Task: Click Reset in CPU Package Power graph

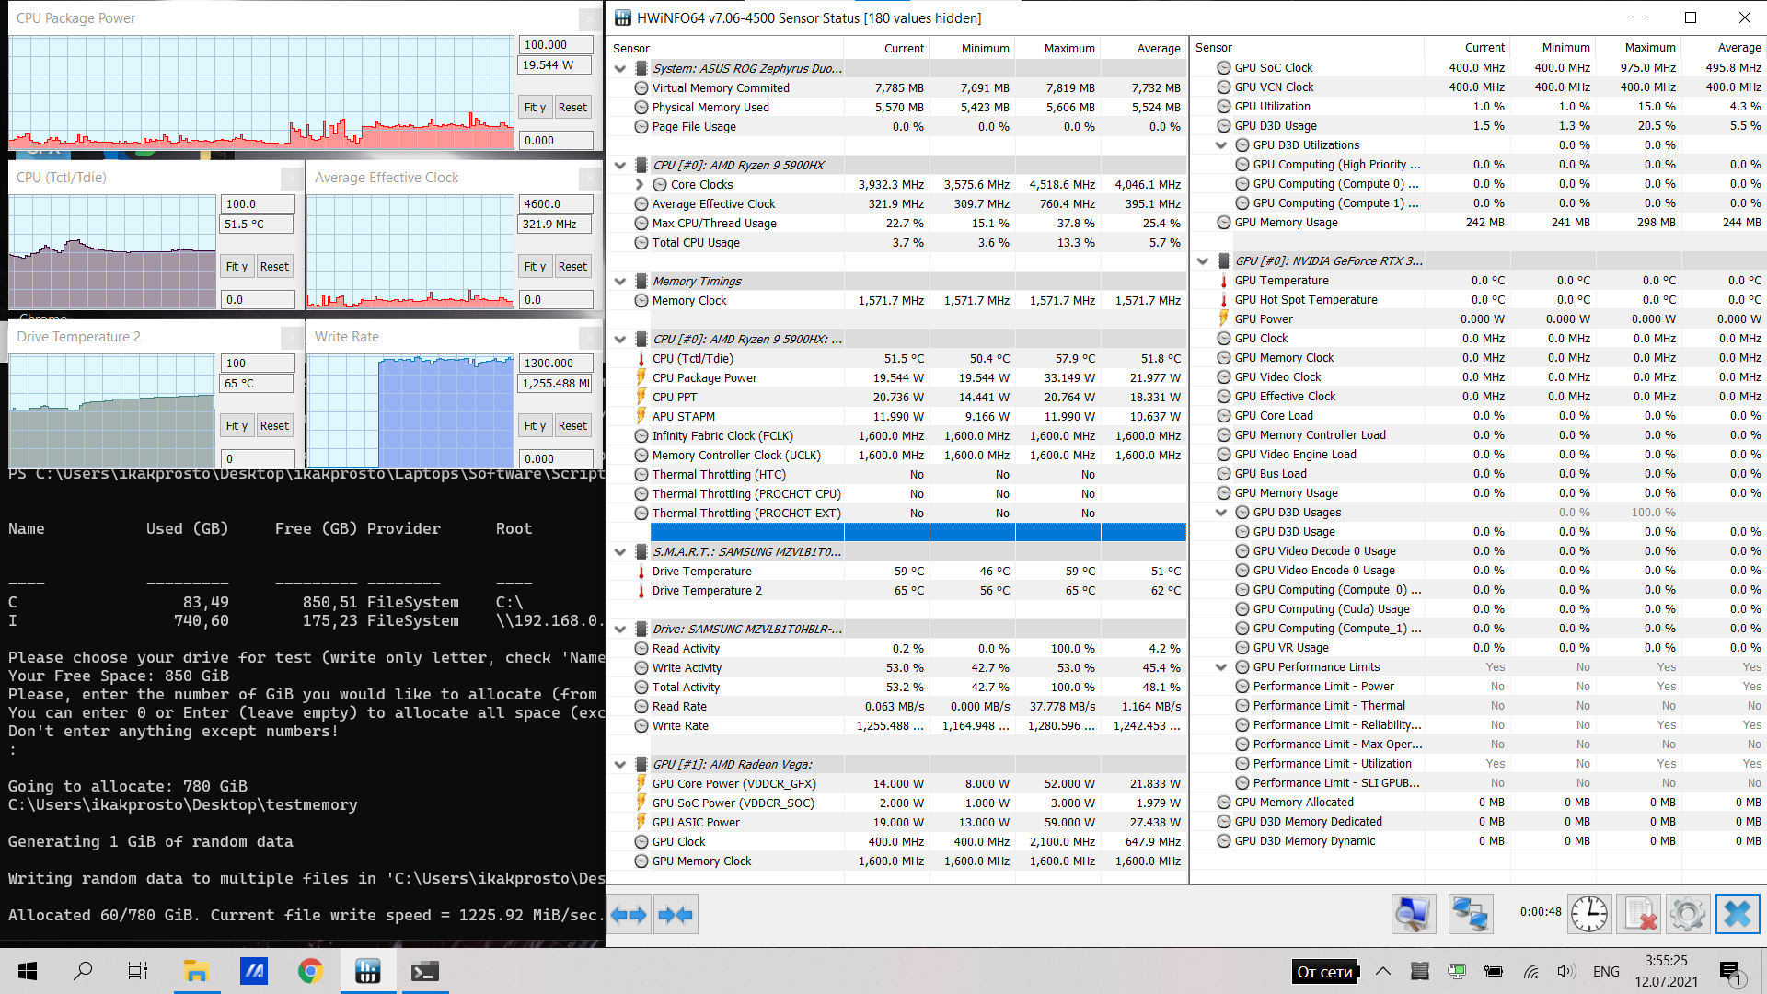Action: tap(572, 108)
